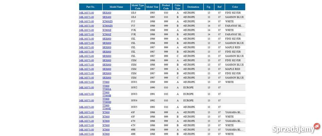
Task: Select the model year 1993 cell
Action: click(152, 107)
